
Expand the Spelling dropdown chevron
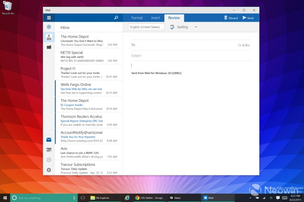pos(196,27)
